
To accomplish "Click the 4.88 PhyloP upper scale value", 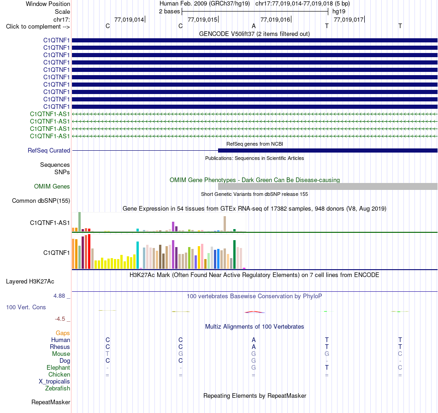I will pyautogui.click(x=59, y=296).
